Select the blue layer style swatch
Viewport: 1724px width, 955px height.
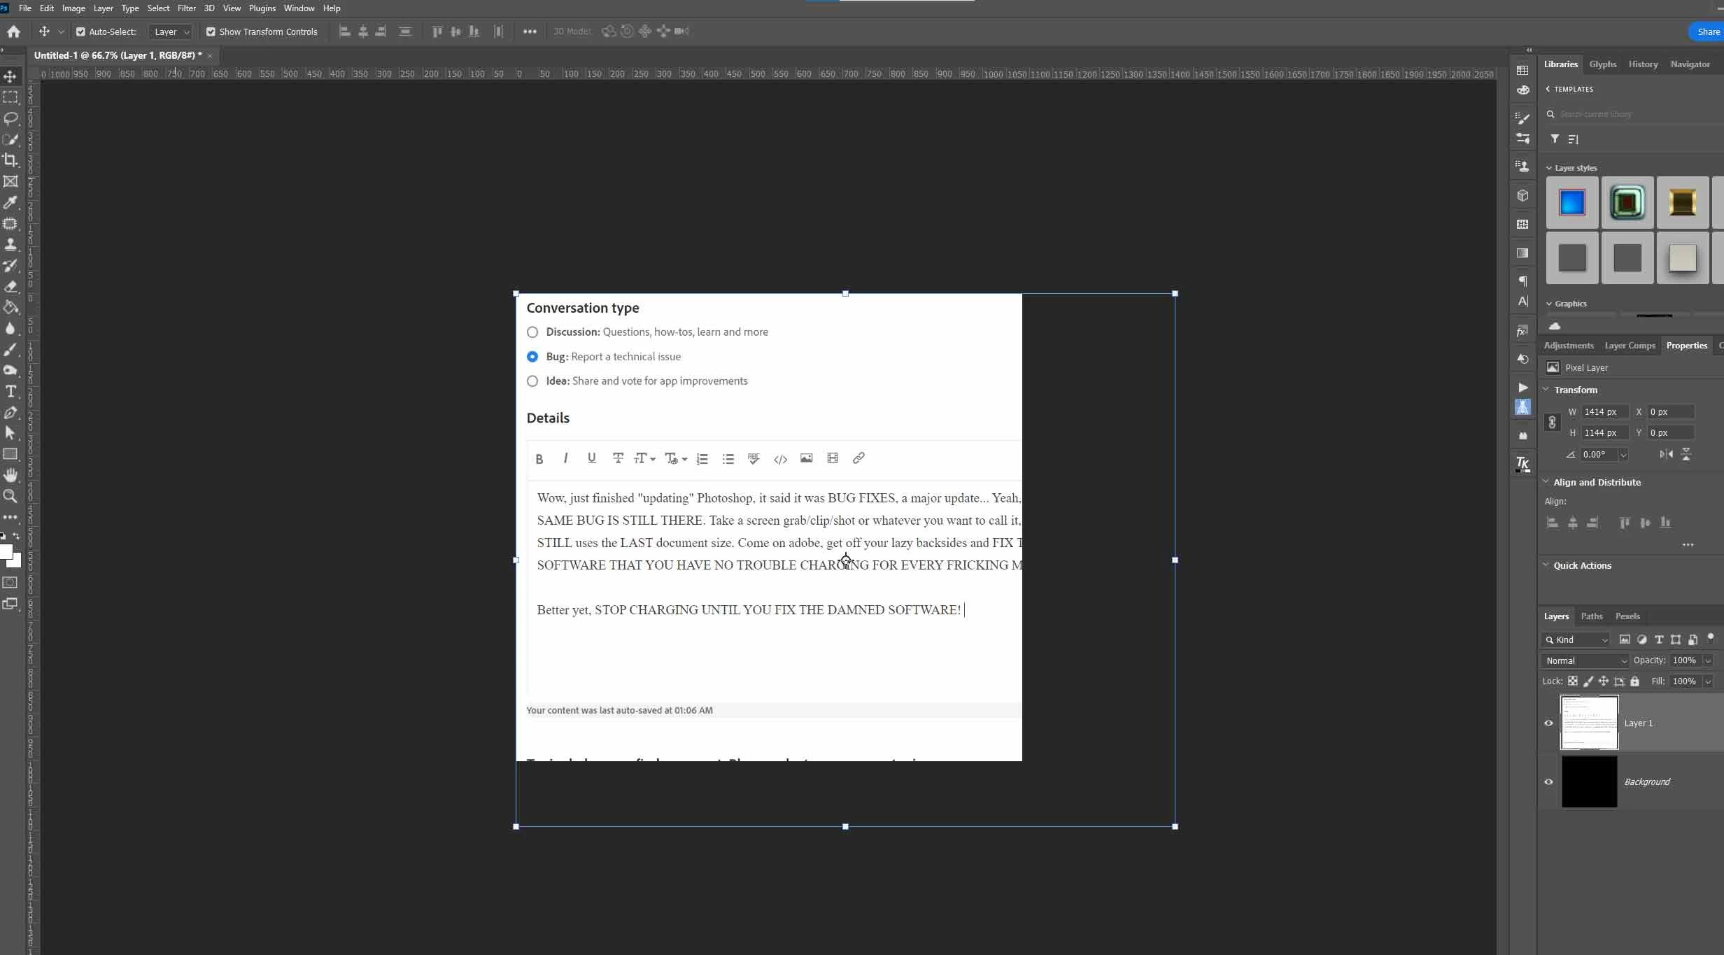coord(1571,203)
